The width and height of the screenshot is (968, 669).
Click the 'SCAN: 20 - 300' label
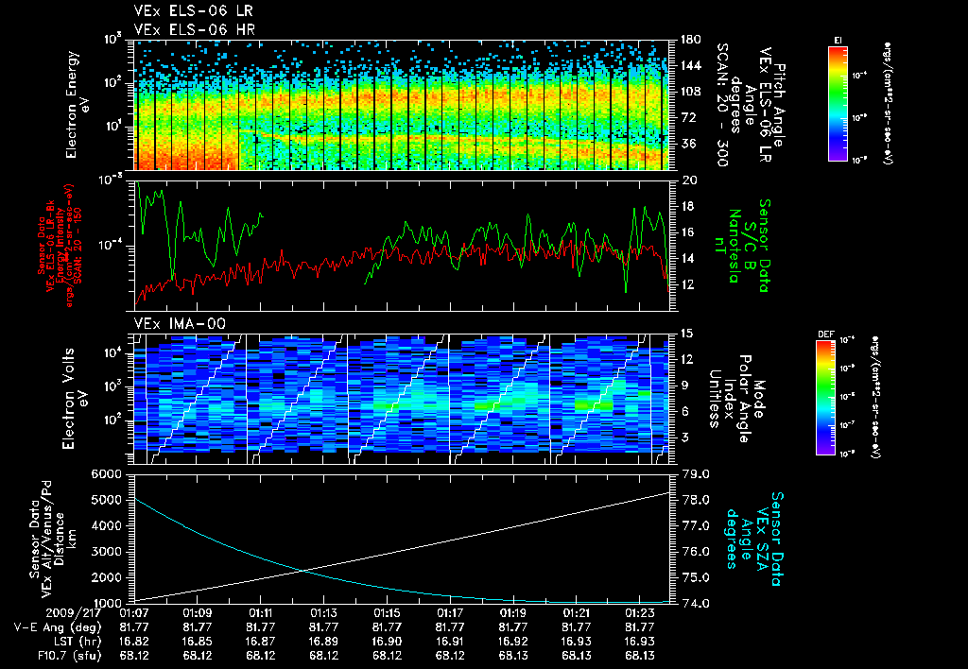[x=721, y=104]
